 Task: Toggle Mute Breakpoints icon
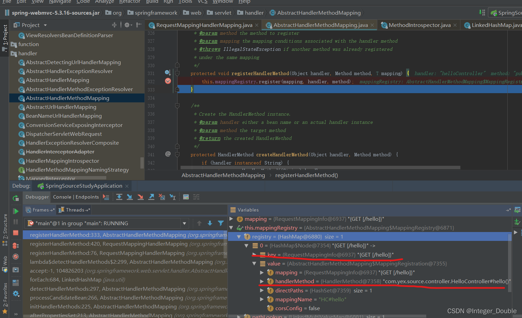point(16,256)
